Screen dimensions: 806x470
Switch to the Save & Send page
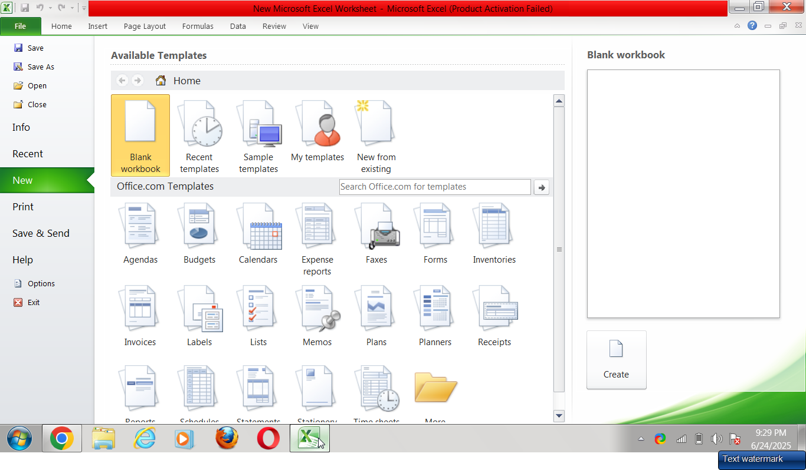[x=47, y=233]
